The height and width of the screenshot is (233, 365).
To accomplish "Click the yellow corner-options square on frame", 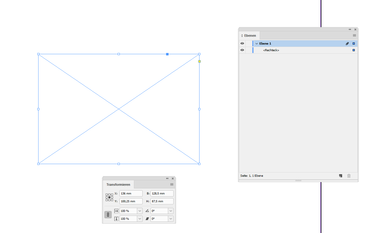I will point(199,61).
